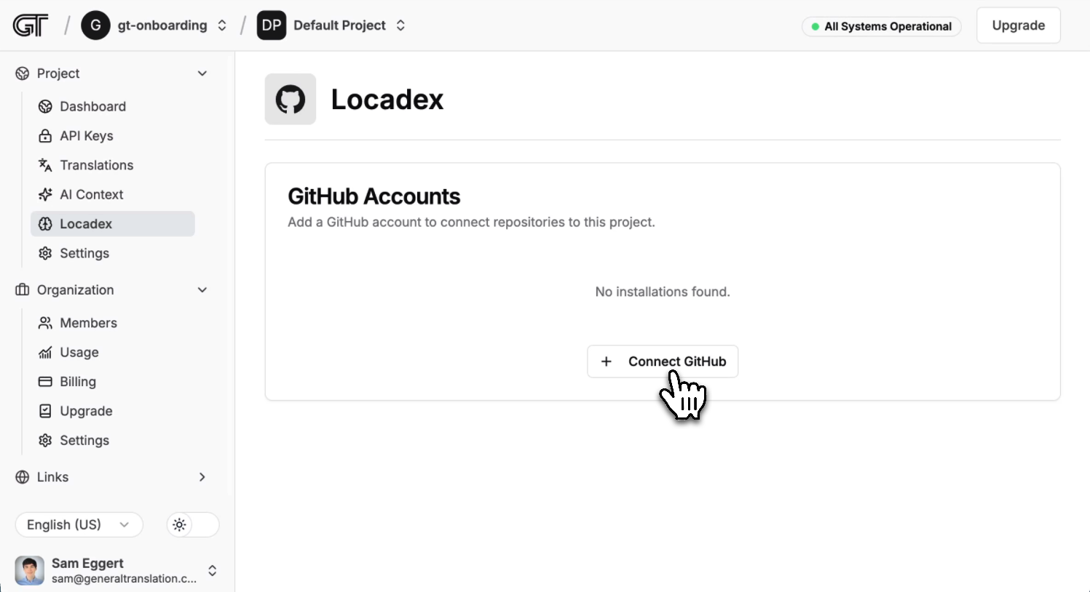The image size is (1090, 592).
Task: View Usage statistics chart icon
Action: [x=45, y=353]
